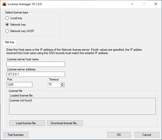The height and width of the screenshot is (140, 162).
Task: Select the Local key option
Action: tap(7, 18)
